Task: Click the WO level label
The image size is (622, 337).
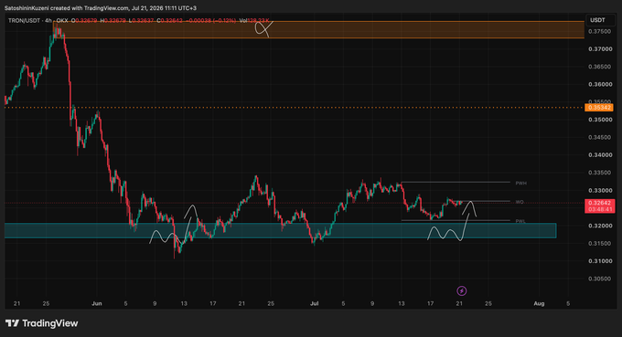Action: click(x=520, y=202)
